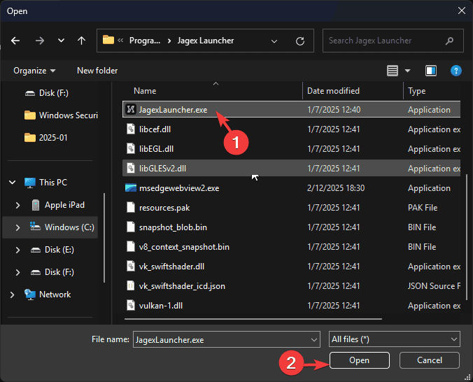Expand the Windows (C:) node

click(17, 227)
